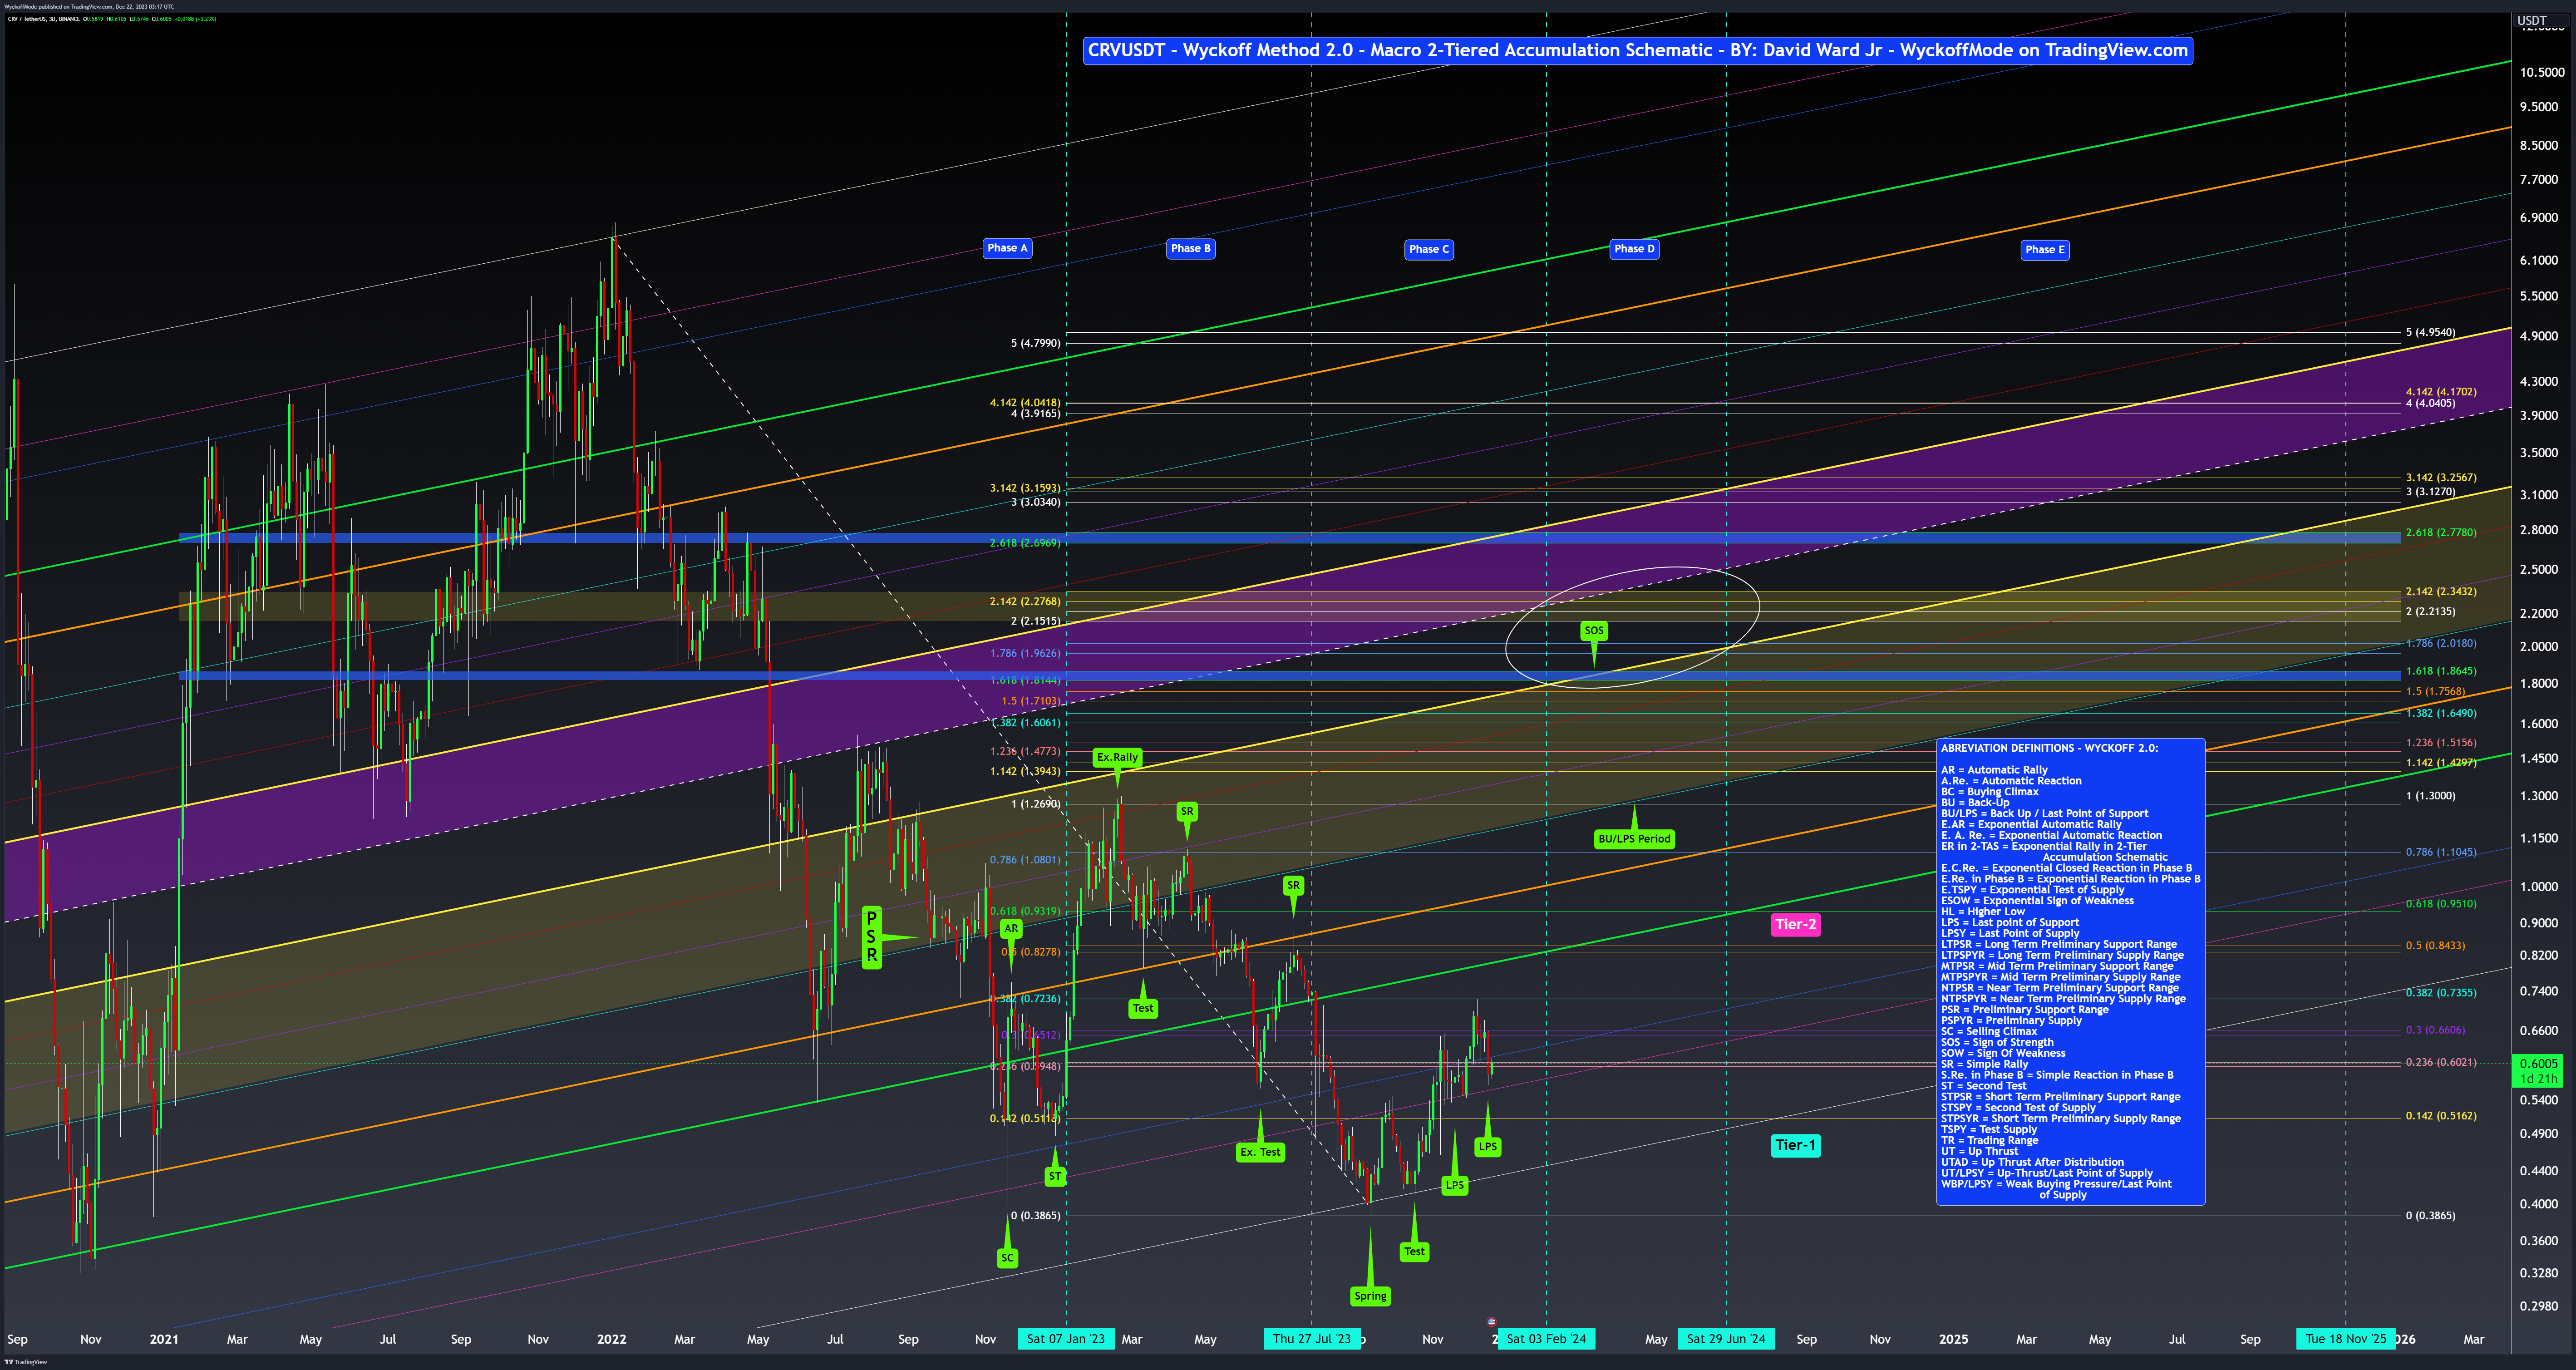The height and width of the screenshot is (1370, 2576).
Task: Click the small event flag icon above the time axis
Action: click(x=1491, y=1322)
